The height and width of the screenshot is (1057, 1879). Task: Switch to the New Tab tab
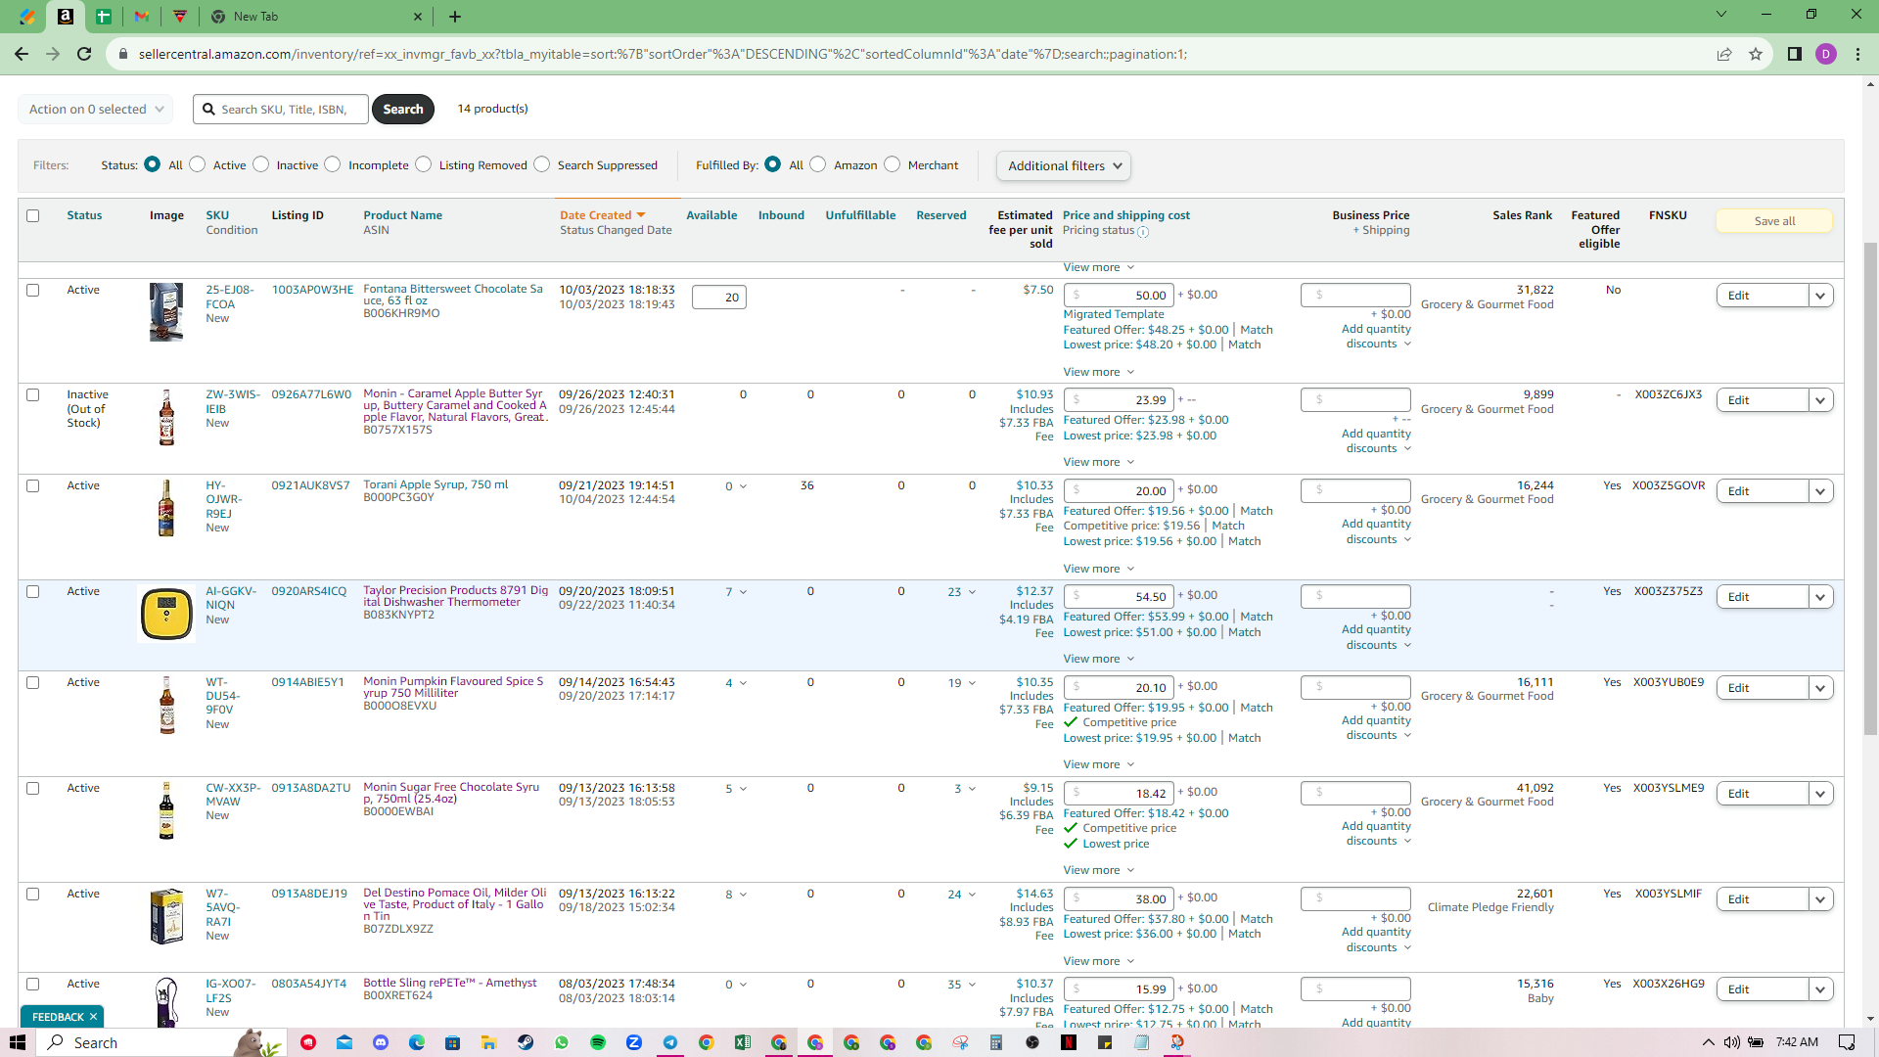pyautogui.click(x=317, y=17)
